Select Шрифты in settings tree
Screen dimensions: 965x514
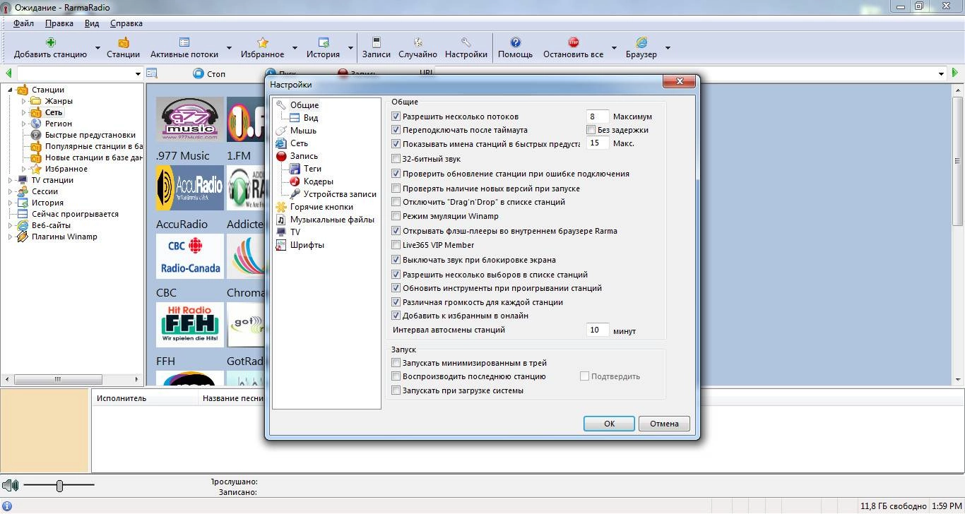[x=307, y=245]
